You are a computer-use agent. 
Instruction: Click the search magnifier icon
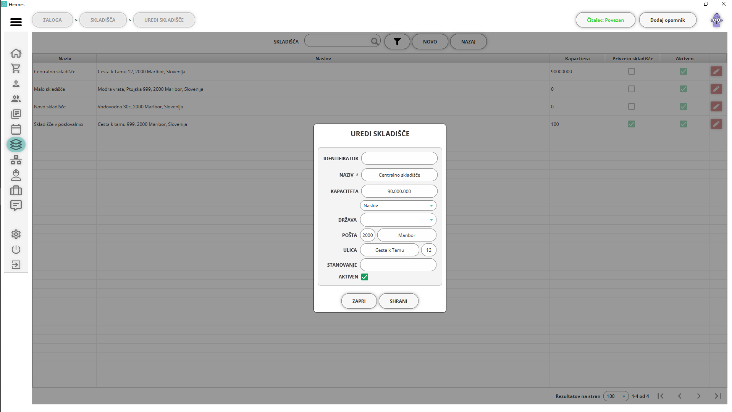375,41
